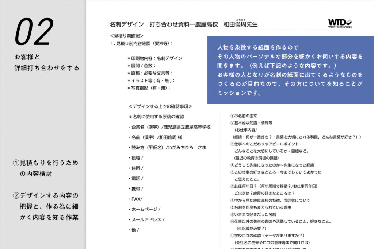Screen dimensions: 374x249
Task: Click sidebar item ②デザインする内容の把握
Action: coord(46,206)
